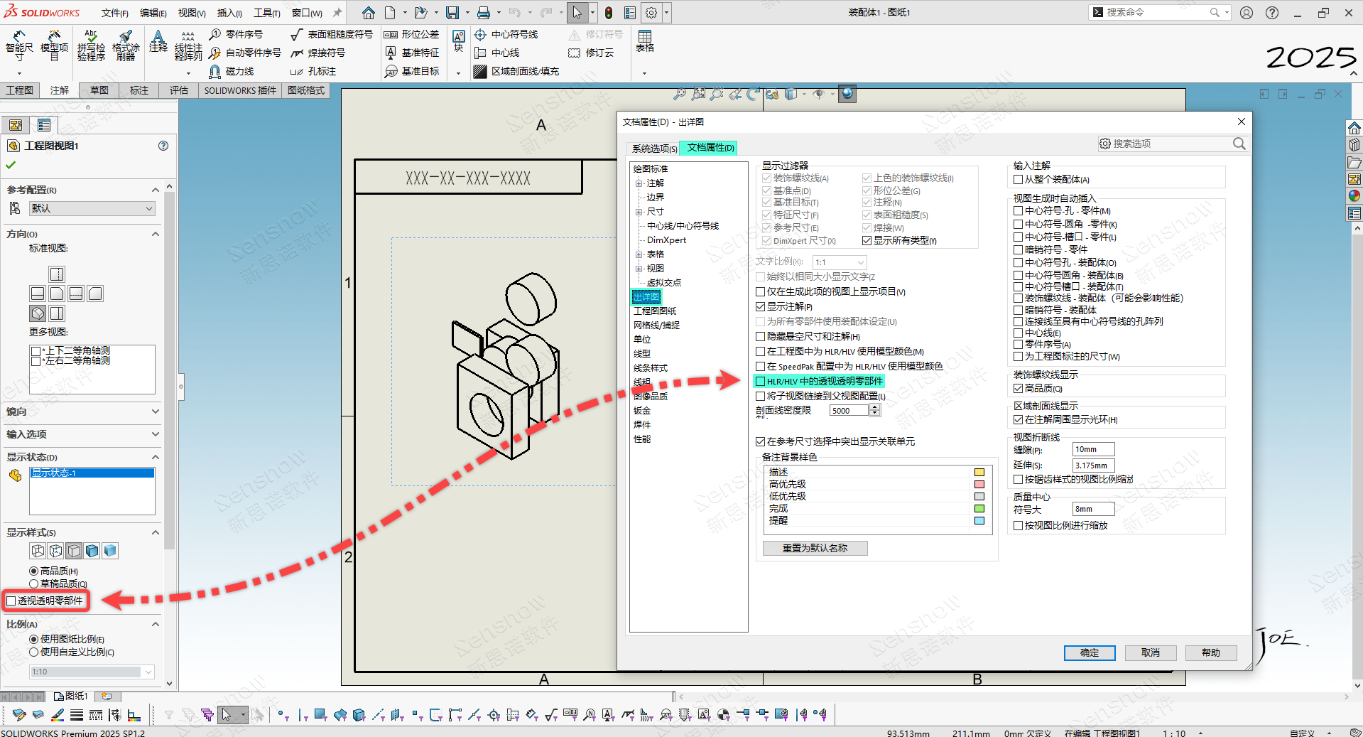Click the 重置为默认名称 button
This screenshot has width=1363, height=737.
(815, 548)
